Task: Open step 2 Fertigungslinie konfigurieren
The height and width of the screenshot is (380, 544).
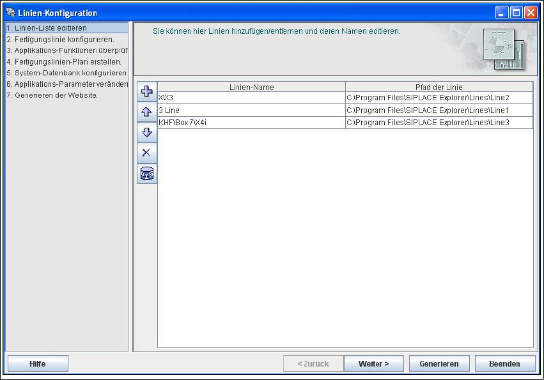Action: click(66, 39)
